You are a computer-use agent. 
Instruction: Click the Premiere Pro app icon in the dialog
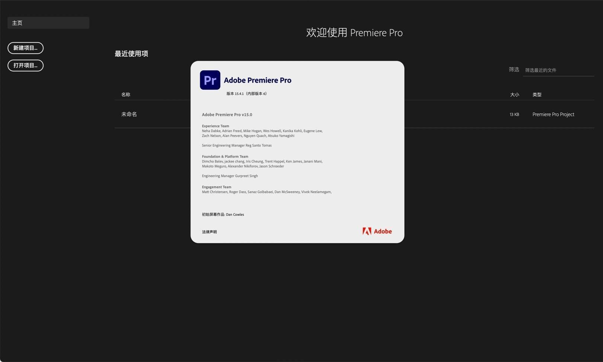pos(210,80)
